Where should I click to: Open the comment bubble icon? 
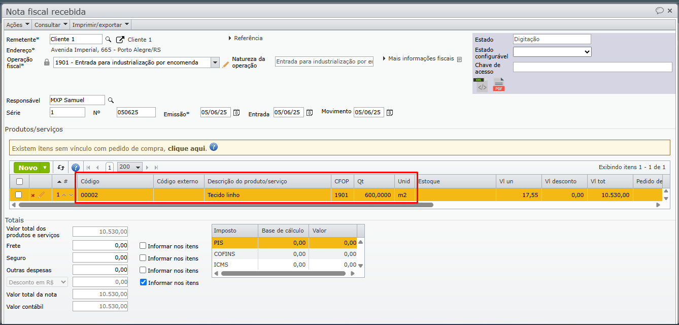pos(660,11)
